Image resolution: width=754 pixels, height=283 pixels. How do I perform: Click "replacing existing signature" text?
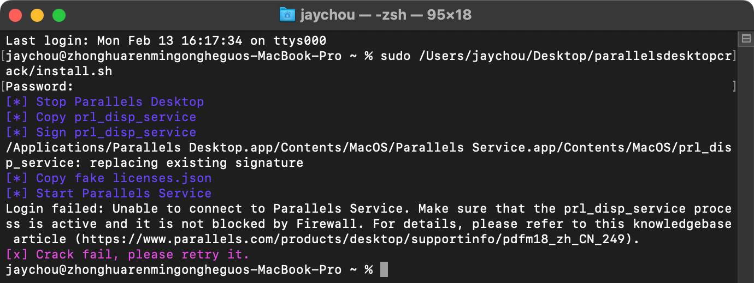196,163
